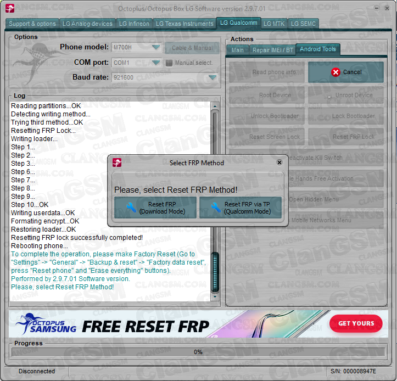This screenshot has width=397, height=381.
Task: Click the Octoplus icon in FRP dialog title
Action: click(x=117, y=163)
